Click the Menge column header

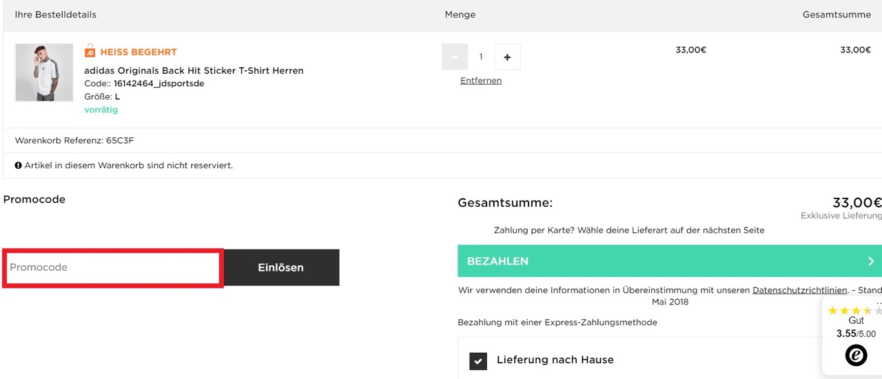(460, 14)
